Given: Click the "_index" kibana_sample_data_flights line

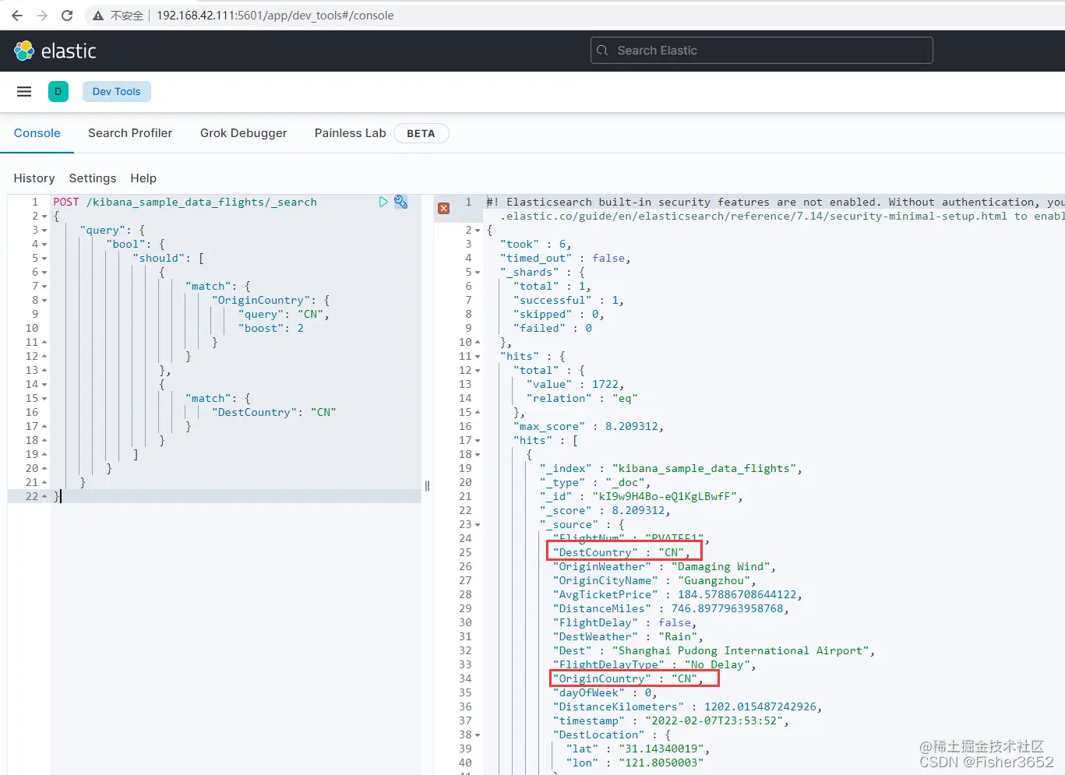Looking at the screenshot, I should pyautogui.click(x=671, y=469).
